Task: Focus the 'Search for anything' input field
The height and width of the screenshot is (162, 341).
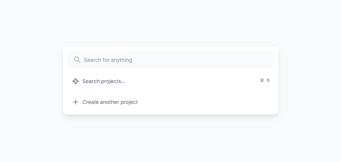Action: [x=171, y=60]
